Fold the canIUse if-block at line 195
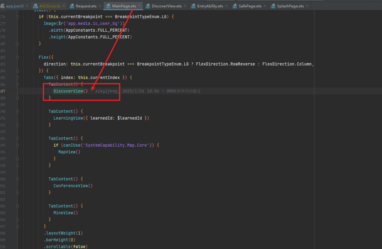382x249 pixels. click(x=17, y=145)
